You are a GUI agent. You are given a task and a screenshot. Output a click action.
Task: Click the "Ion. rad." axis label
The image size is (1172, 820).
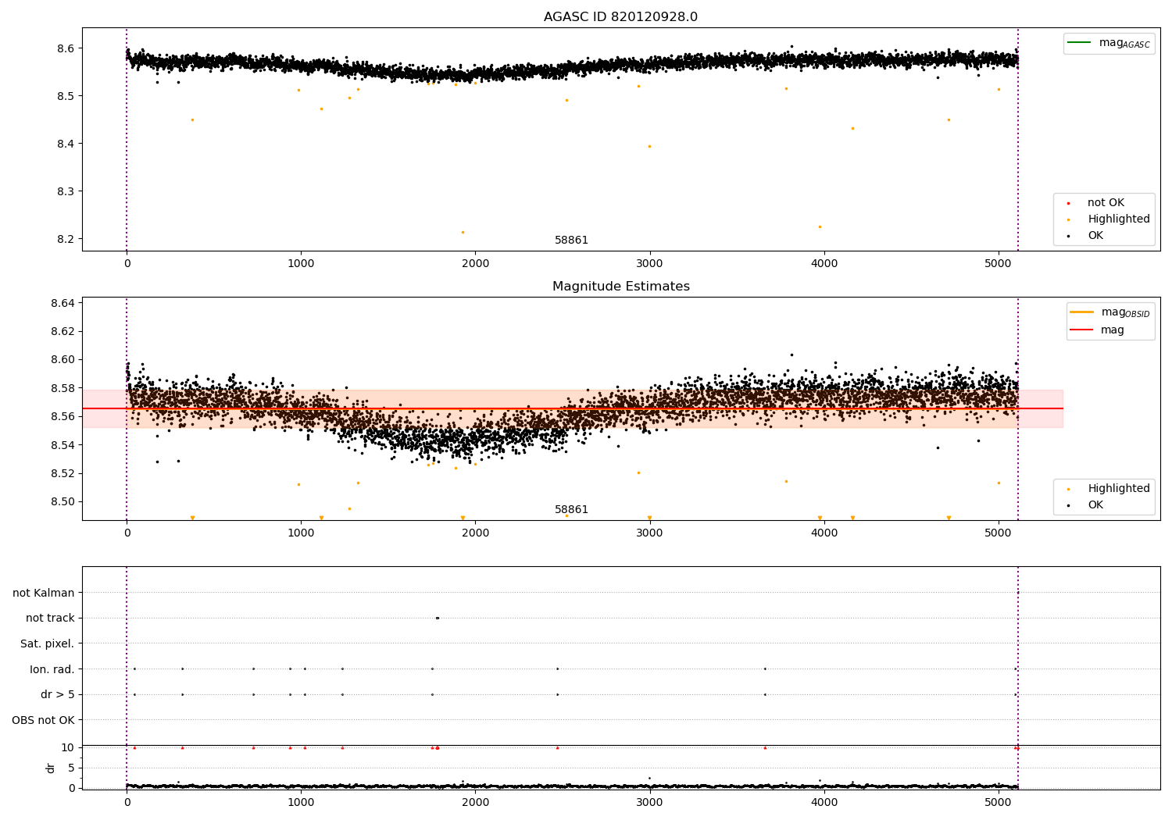(x=52, y=670)
